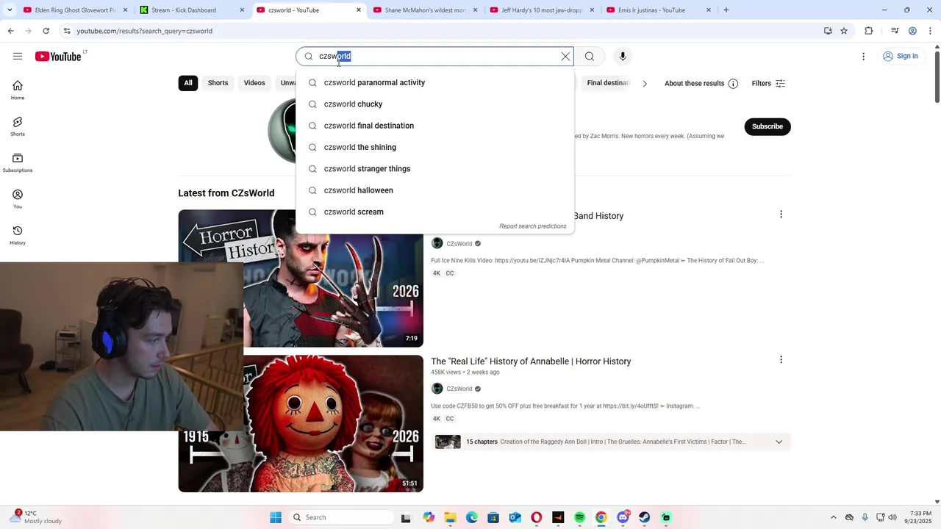The image size is (941, 529).
Task: Show hidden system tray icons
Action: tap(833, 517)
